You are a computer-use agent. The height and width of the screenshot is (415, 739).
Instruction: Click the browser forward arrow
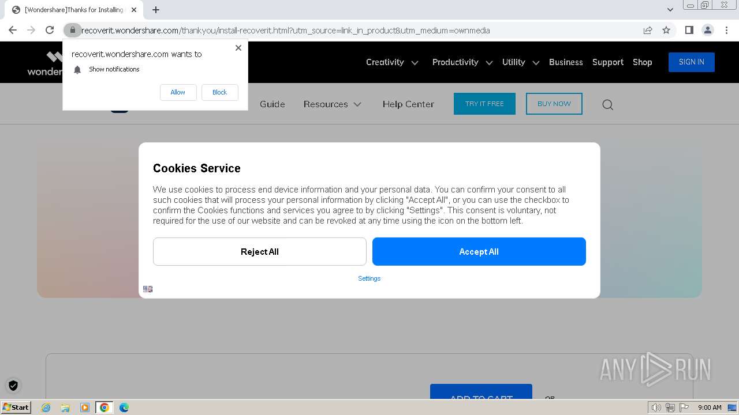31,30
